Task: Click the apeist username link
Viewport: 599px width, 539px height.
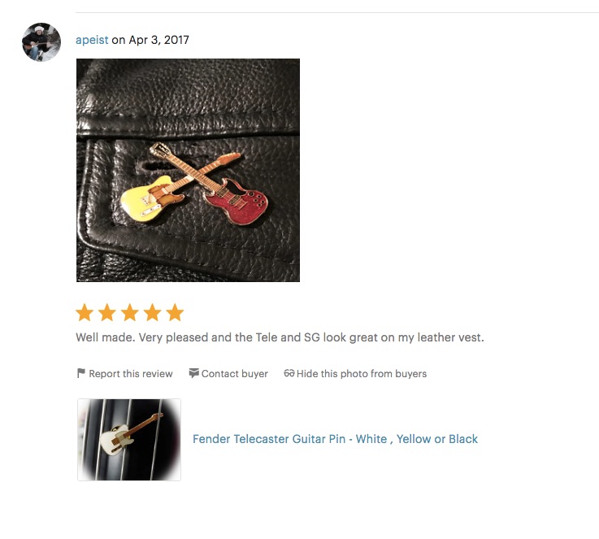Action: 92,40
